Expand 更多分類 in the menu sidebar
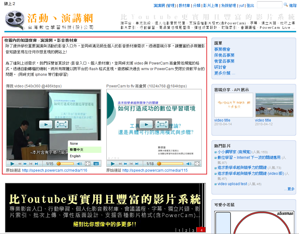Screen dimensions: 299x234 225,73
